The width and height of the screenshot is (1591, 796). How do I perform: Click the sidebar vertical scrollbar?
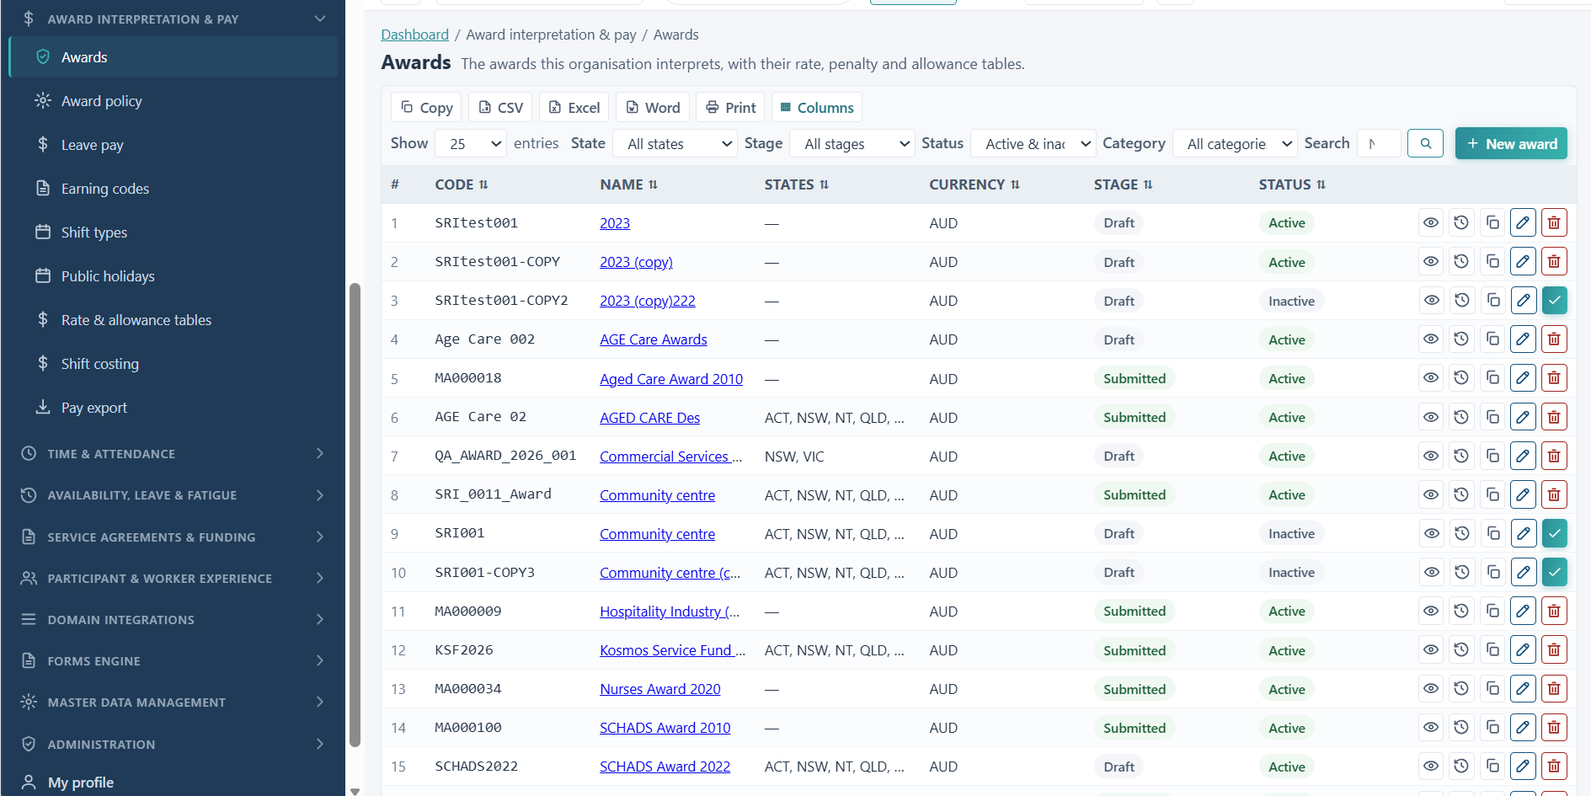355,514
